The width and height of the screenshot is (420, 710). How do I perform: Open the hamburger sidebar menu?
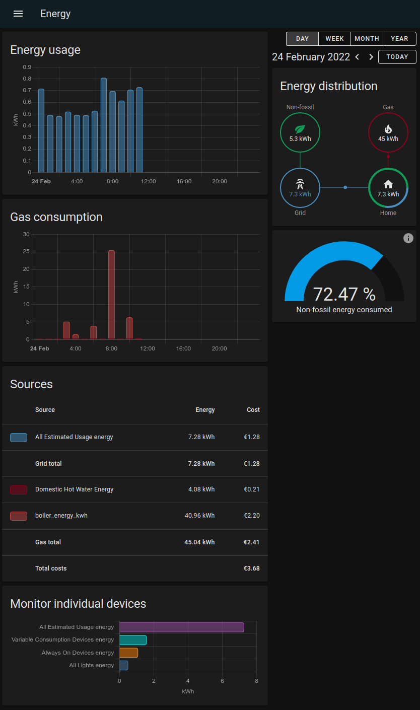[x=18, y=14]
